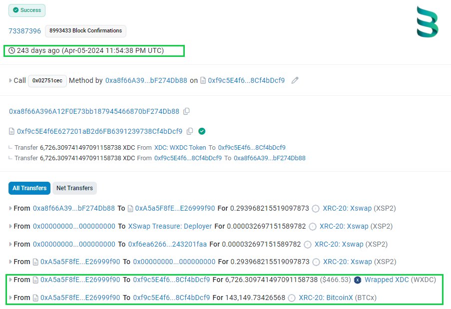Click the green B logo at top right
The width and height of the screenshot is (451, 309).
428,22
